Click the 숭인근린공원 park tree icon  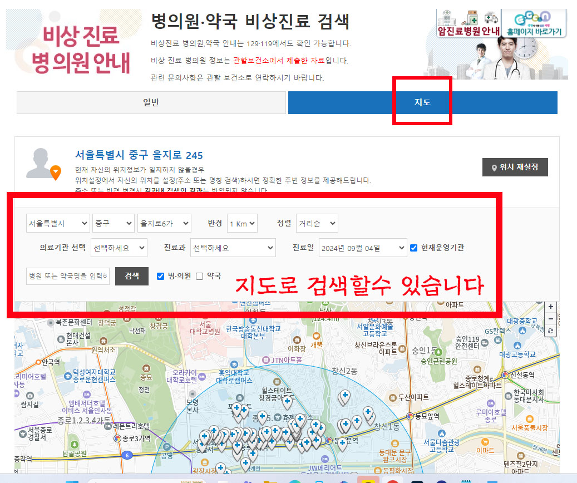438,353
